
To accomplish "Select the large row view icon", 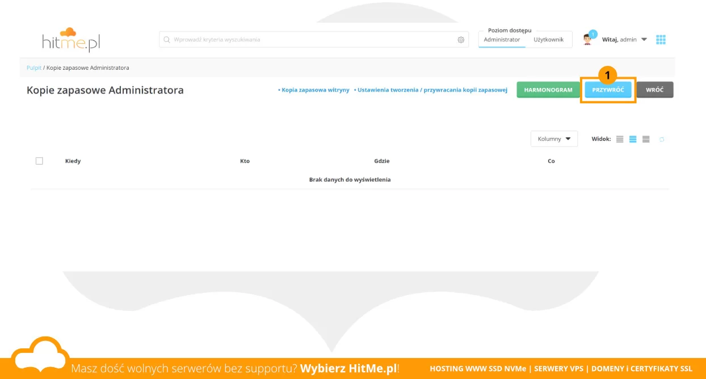I will [646, 139].
